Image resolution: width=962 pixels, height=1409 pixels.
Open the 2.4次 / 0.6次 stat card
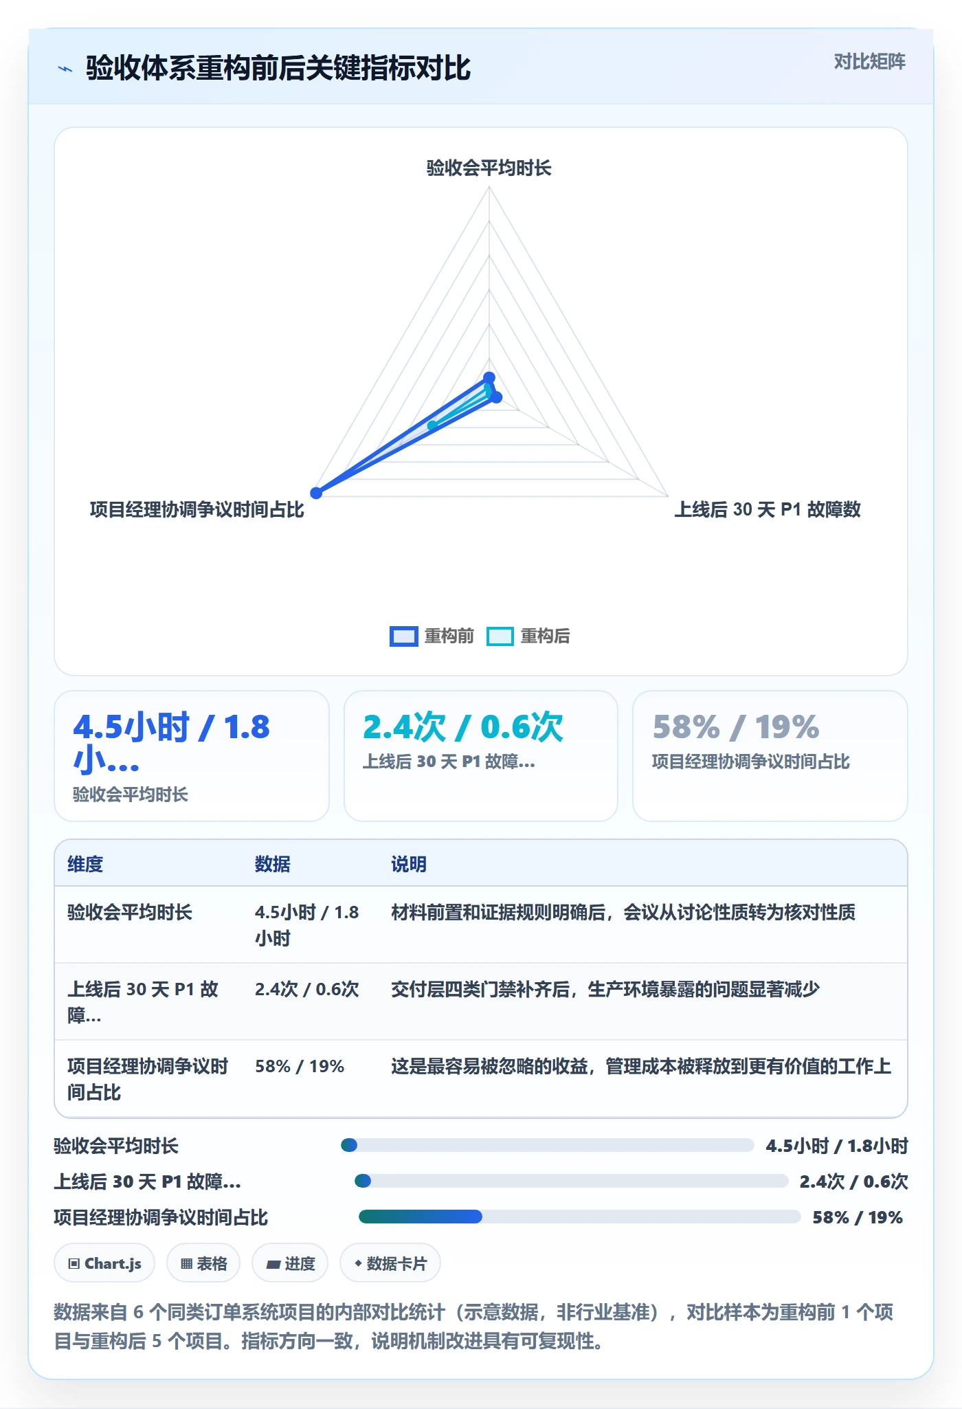[x=481, y=756]
